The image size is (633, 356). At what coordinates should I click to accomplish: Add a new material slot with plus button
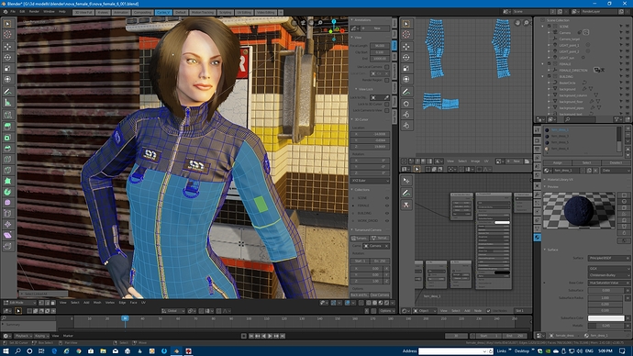627,129
